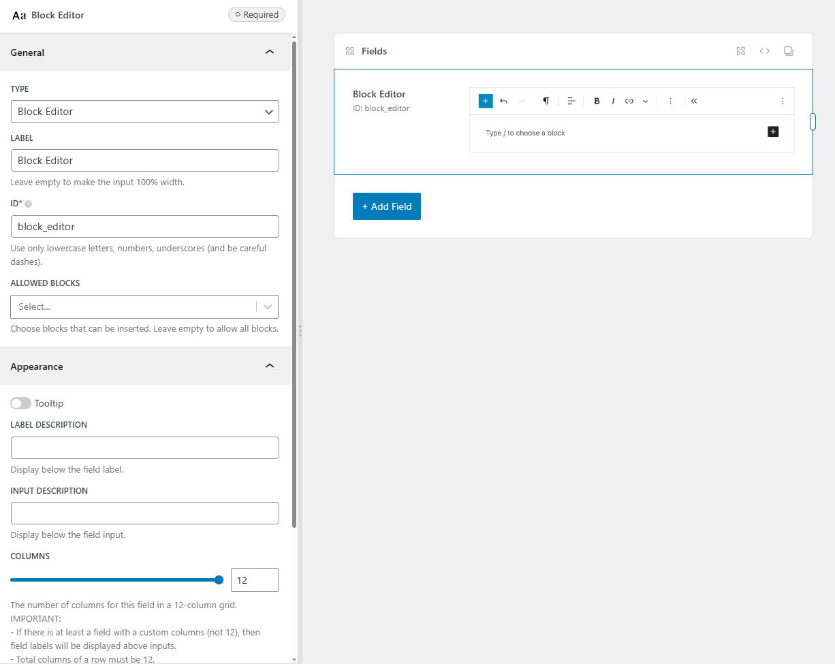Click the Add Field button

point(386,206)
